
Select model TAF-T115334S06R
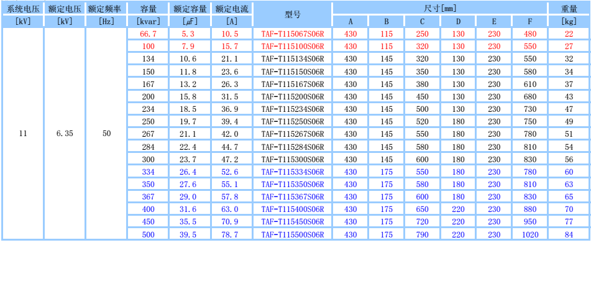point(293,172)
